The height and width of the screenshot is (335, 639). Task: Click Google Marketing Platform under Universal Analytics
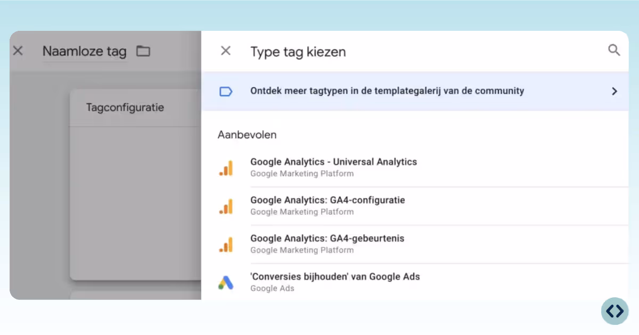[x=302, y=173]
